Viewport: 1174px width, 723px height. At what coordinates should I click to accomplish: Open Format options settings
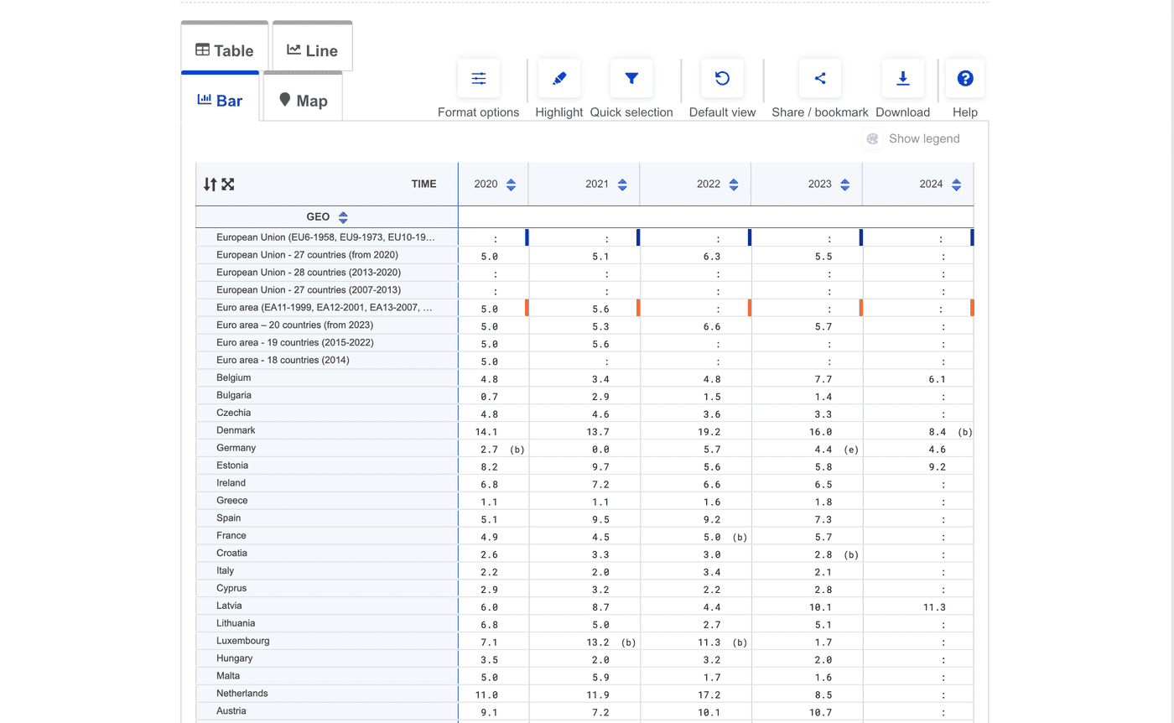click(479, 79)
